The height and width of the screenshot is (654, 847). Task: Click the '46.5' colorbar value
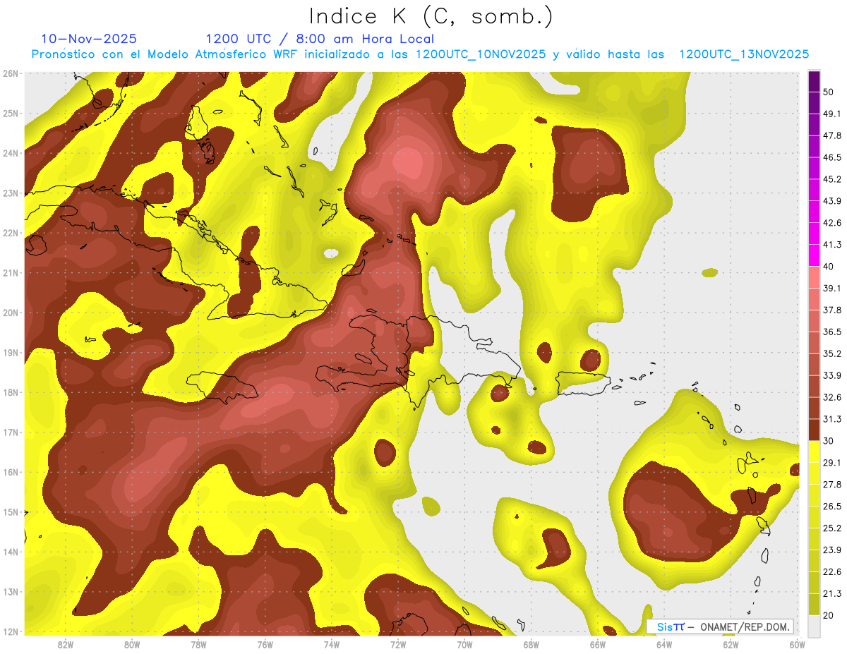[x=832, y=157]
